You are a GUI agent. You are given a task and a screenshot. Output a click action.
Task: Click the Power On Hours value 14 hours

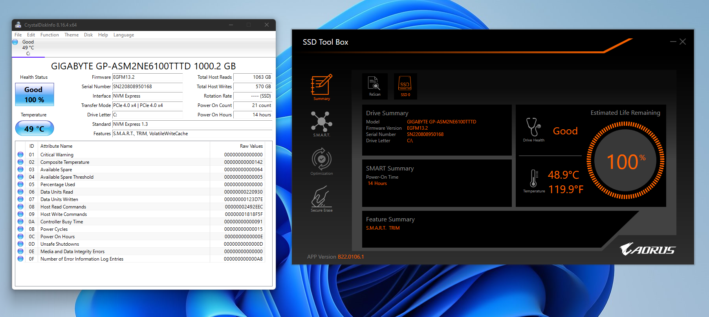tap(253, 115)
